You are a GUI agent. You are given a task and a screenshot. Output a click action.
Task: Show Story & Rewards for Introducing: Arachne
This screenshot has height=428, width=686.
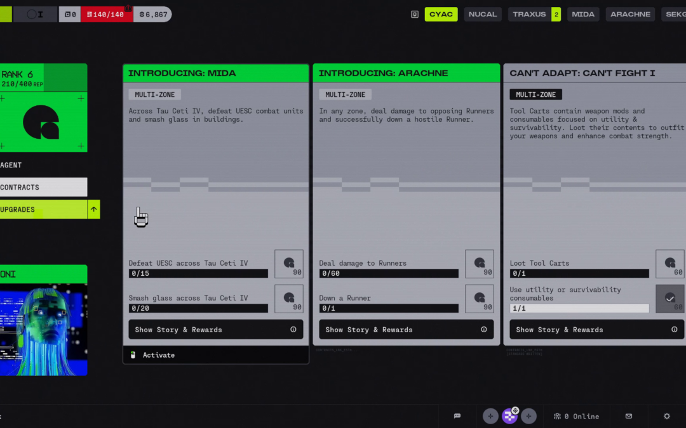(x=407, y=330)
